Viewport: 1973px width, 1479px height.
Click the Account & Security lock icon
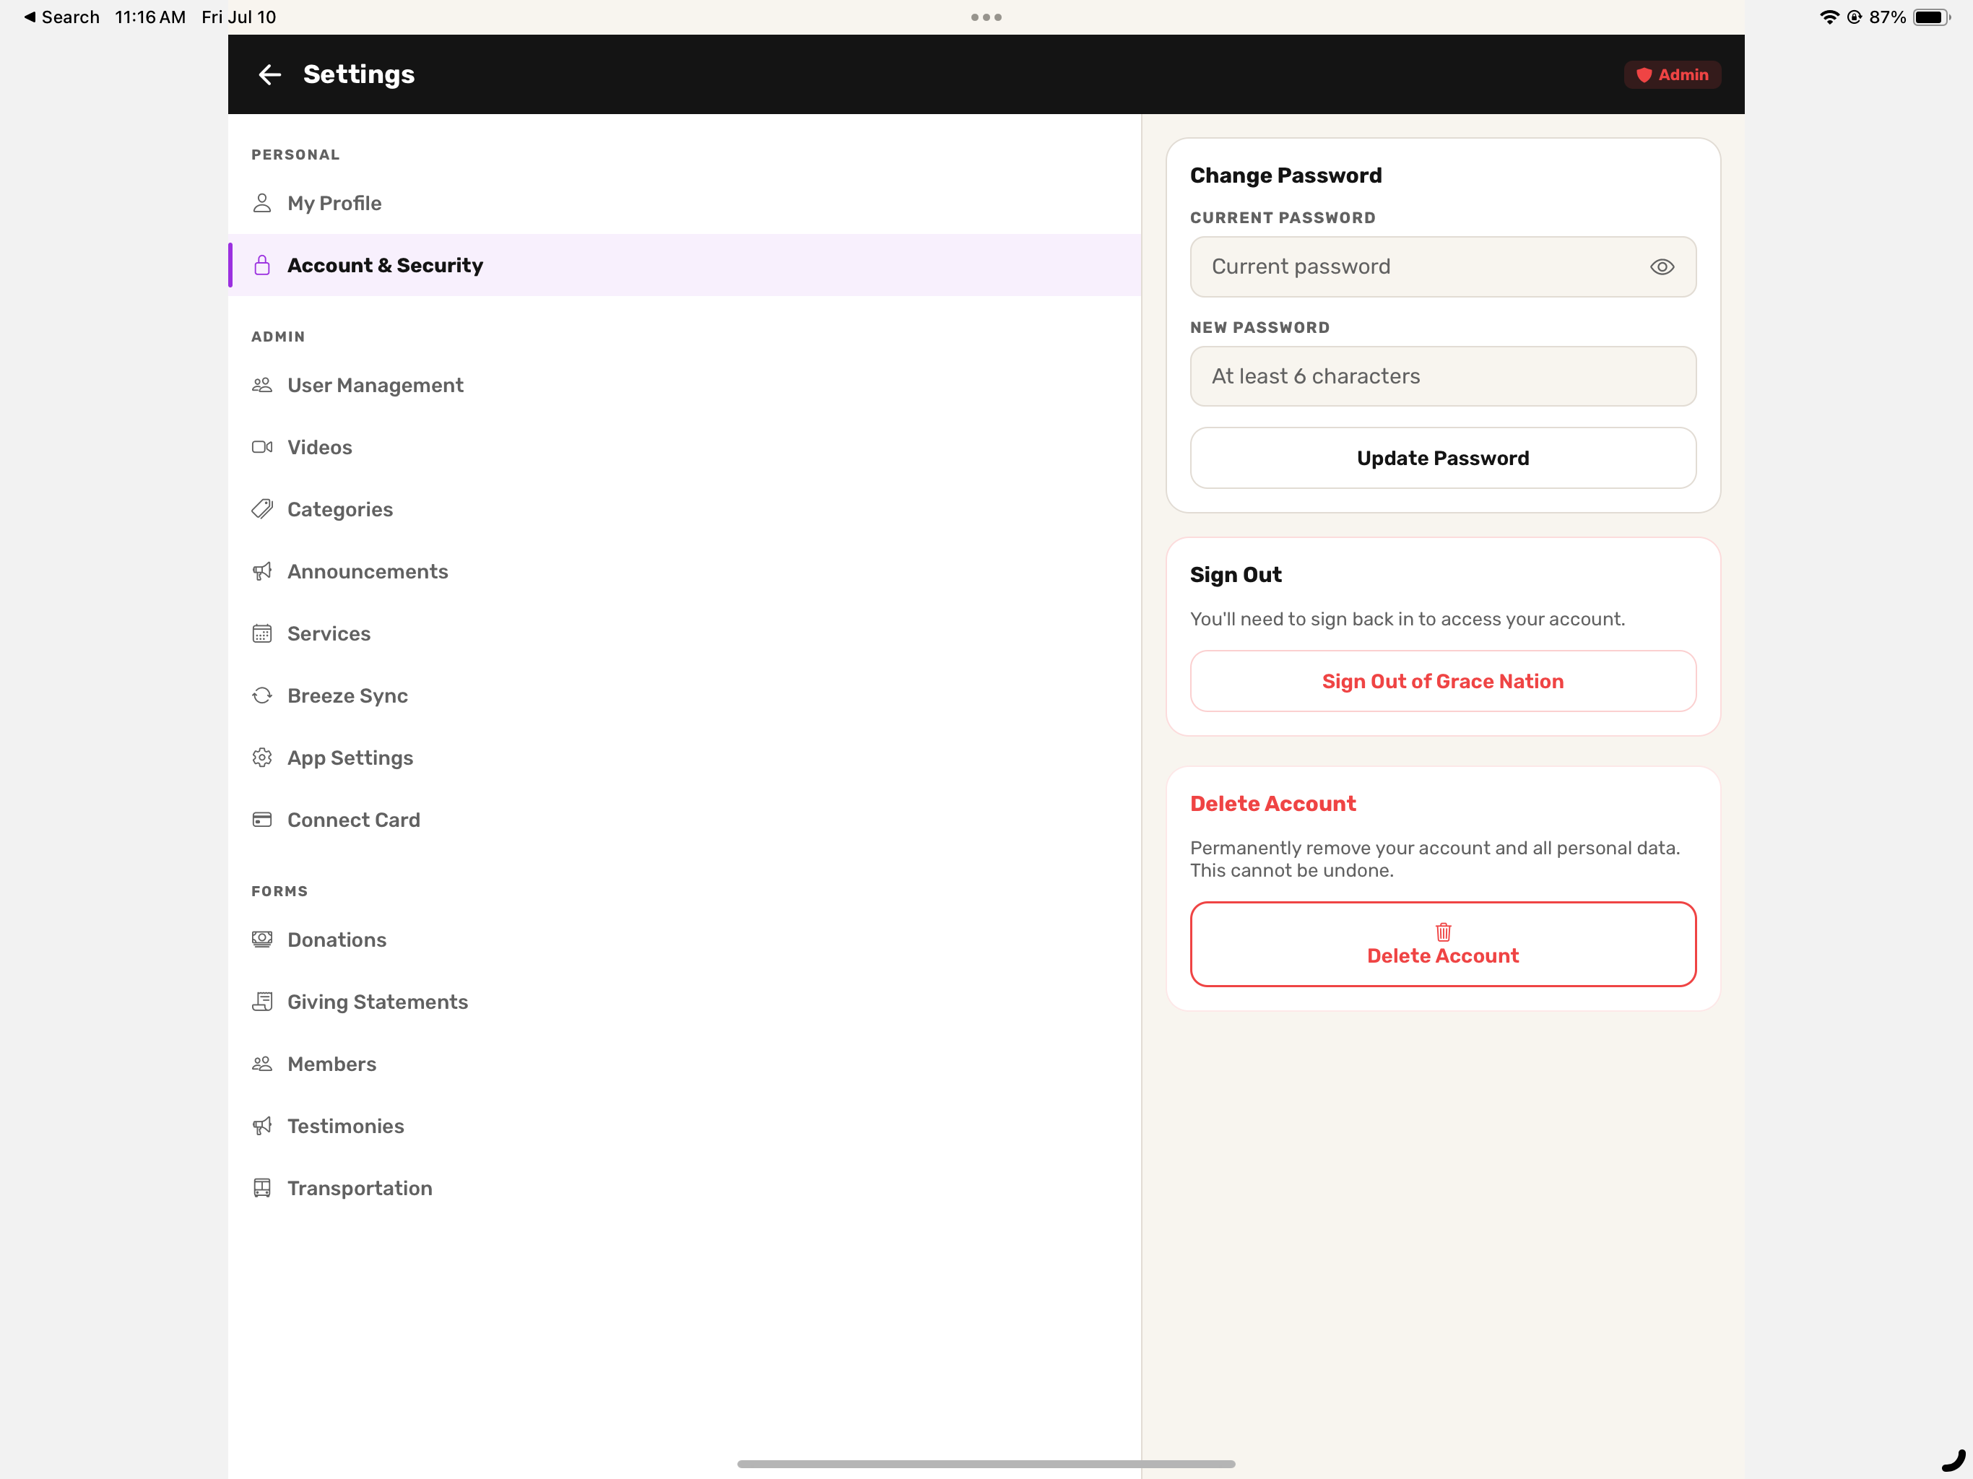tap(261, 265)
